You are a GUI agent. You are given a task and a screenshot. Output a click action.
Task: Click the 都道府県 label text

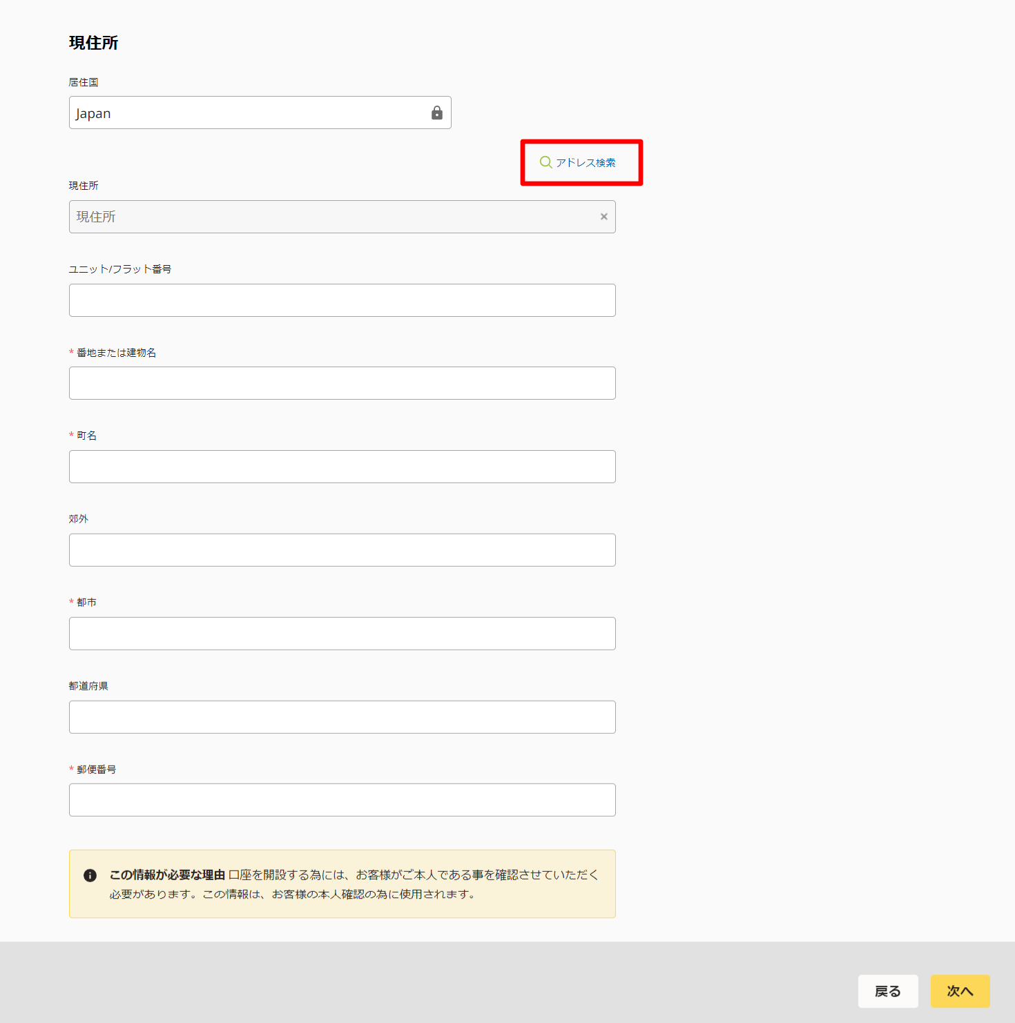(x=88, y=686)
